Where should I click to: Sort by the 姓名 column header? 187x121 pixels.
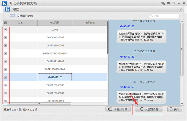coord(20,23)
